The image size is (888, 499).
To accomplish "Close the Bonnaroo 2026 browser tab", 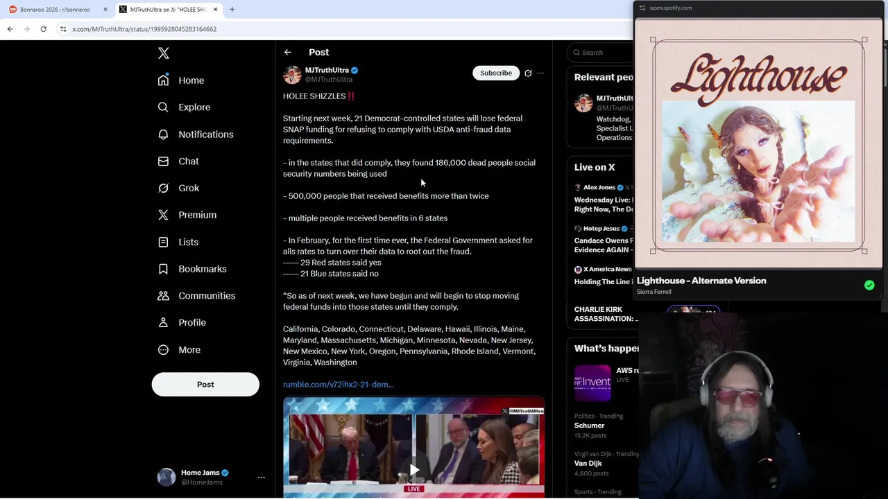I will (105, 10).
